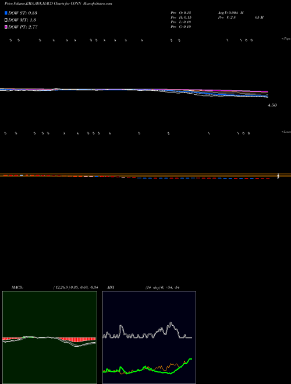The width and height of the screenshot is (291, 384).
Task: Click the '63 M' volume value
Action: [x=259, y=17]
